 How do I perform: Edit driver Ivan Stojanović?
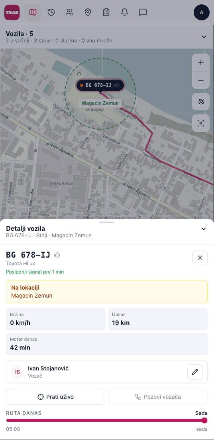pyautogui.click(x=195, y=372)
